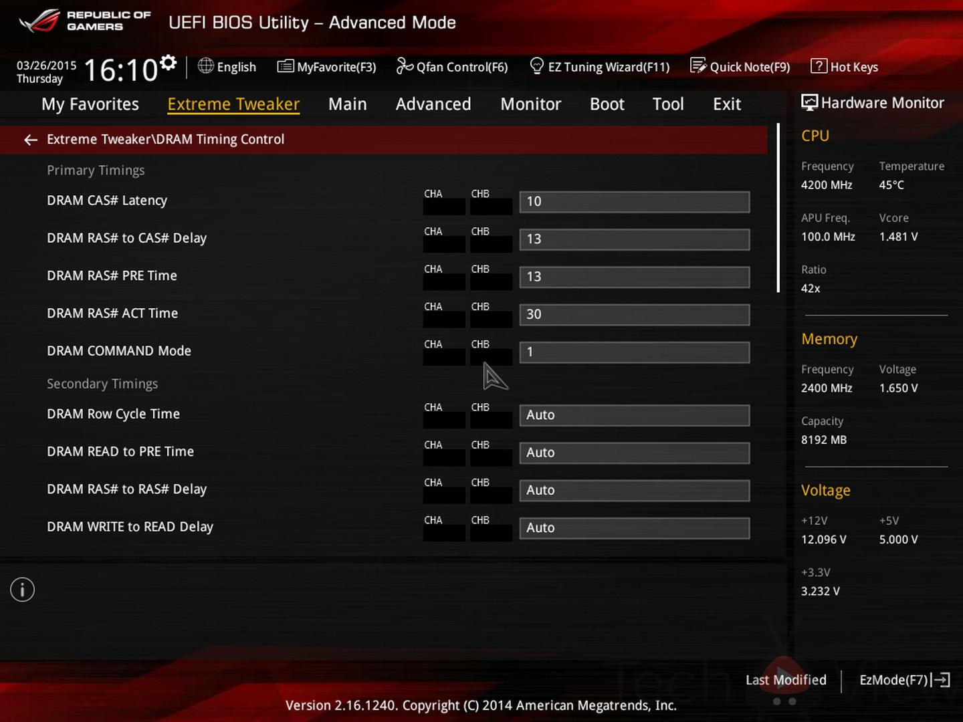Open the Tool tab
Image resolution: width=963 pixels, height=722 pixels.
[668, 104]
